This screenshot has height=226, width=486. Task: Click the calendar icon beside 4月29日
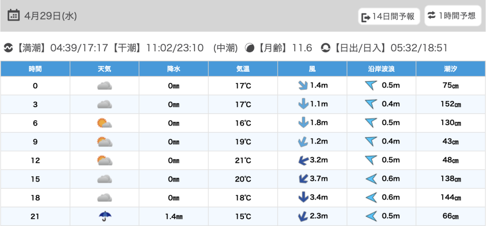(x=14, y=16)
